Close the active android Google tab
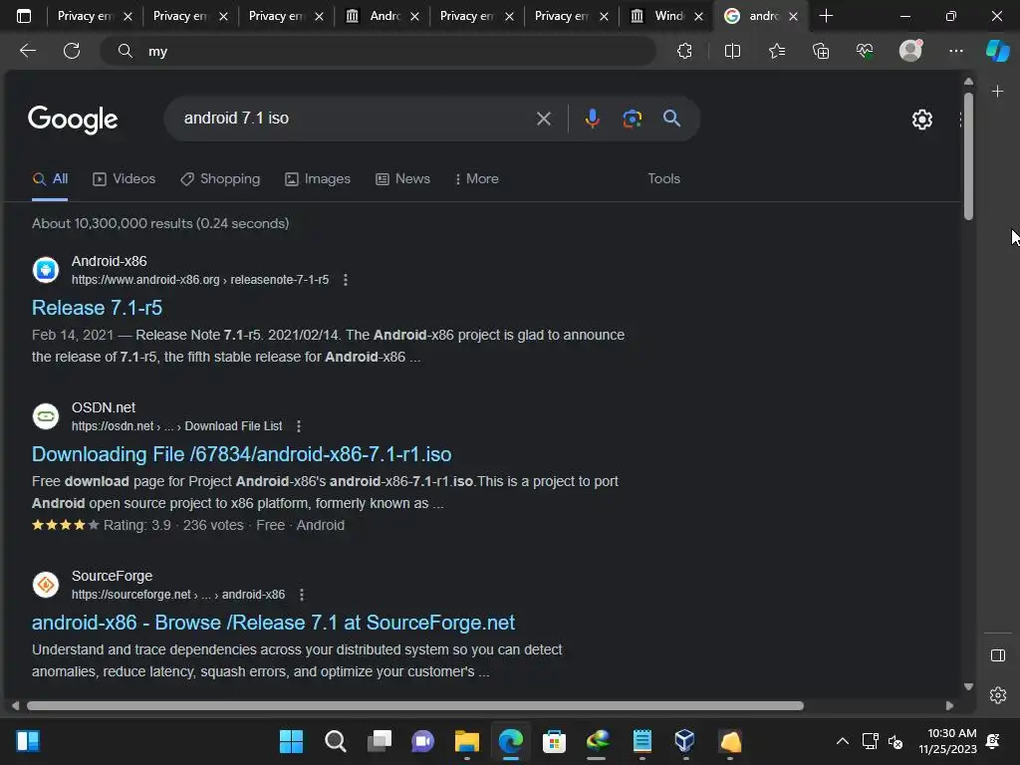 pos(793,16)
